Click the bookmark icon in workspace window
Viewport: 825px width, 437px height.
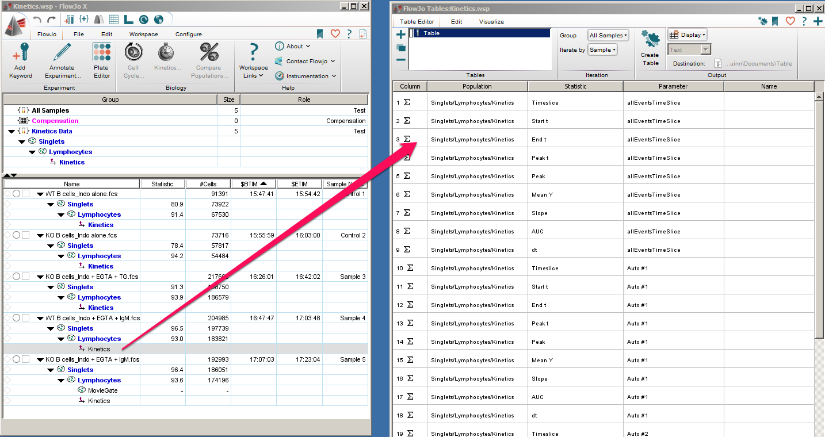[320, 34]
